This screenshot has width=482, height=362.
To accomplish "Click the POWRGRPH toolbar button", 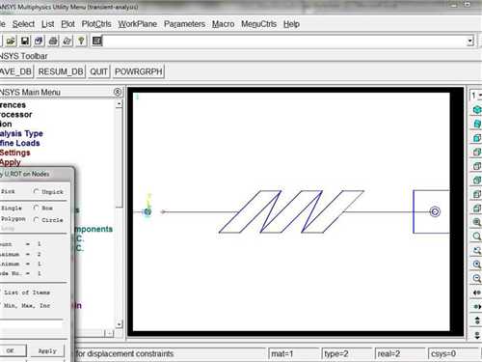I will tap(139, 71).
